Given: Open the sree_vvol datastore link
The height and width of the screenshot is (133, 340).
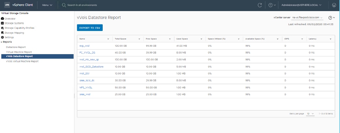Looking at the screenshot, I should 85,95.
